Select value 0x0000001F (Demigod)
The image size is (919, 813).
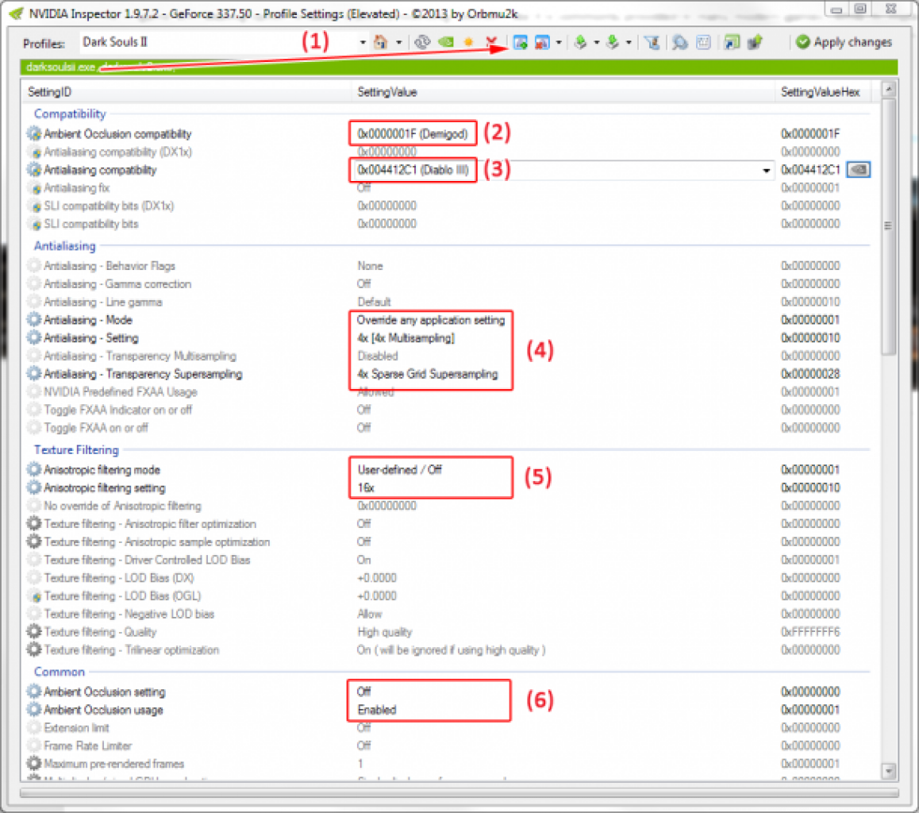tap(413, 133)
